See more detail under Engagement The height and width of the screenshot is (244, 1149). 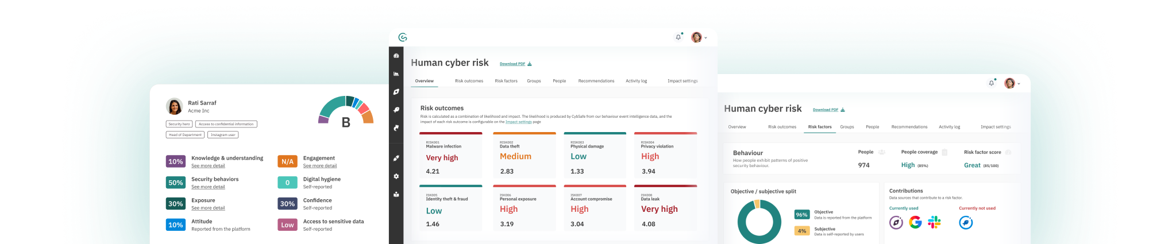[x=320, y=166]
